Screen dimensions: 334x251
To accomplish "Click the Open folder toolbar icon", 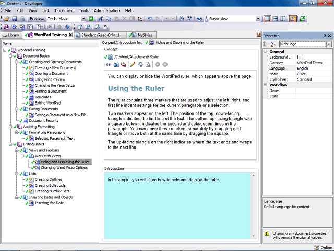I will click(x=6, y=19).
